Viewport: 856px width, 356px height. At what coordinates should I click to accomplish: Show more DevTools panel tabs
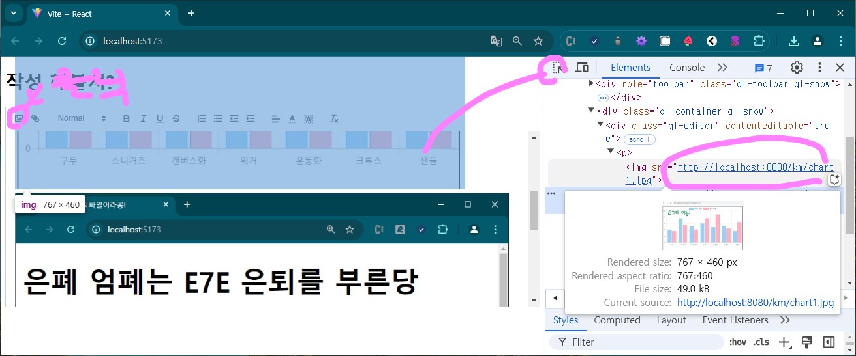pos(722,68)
